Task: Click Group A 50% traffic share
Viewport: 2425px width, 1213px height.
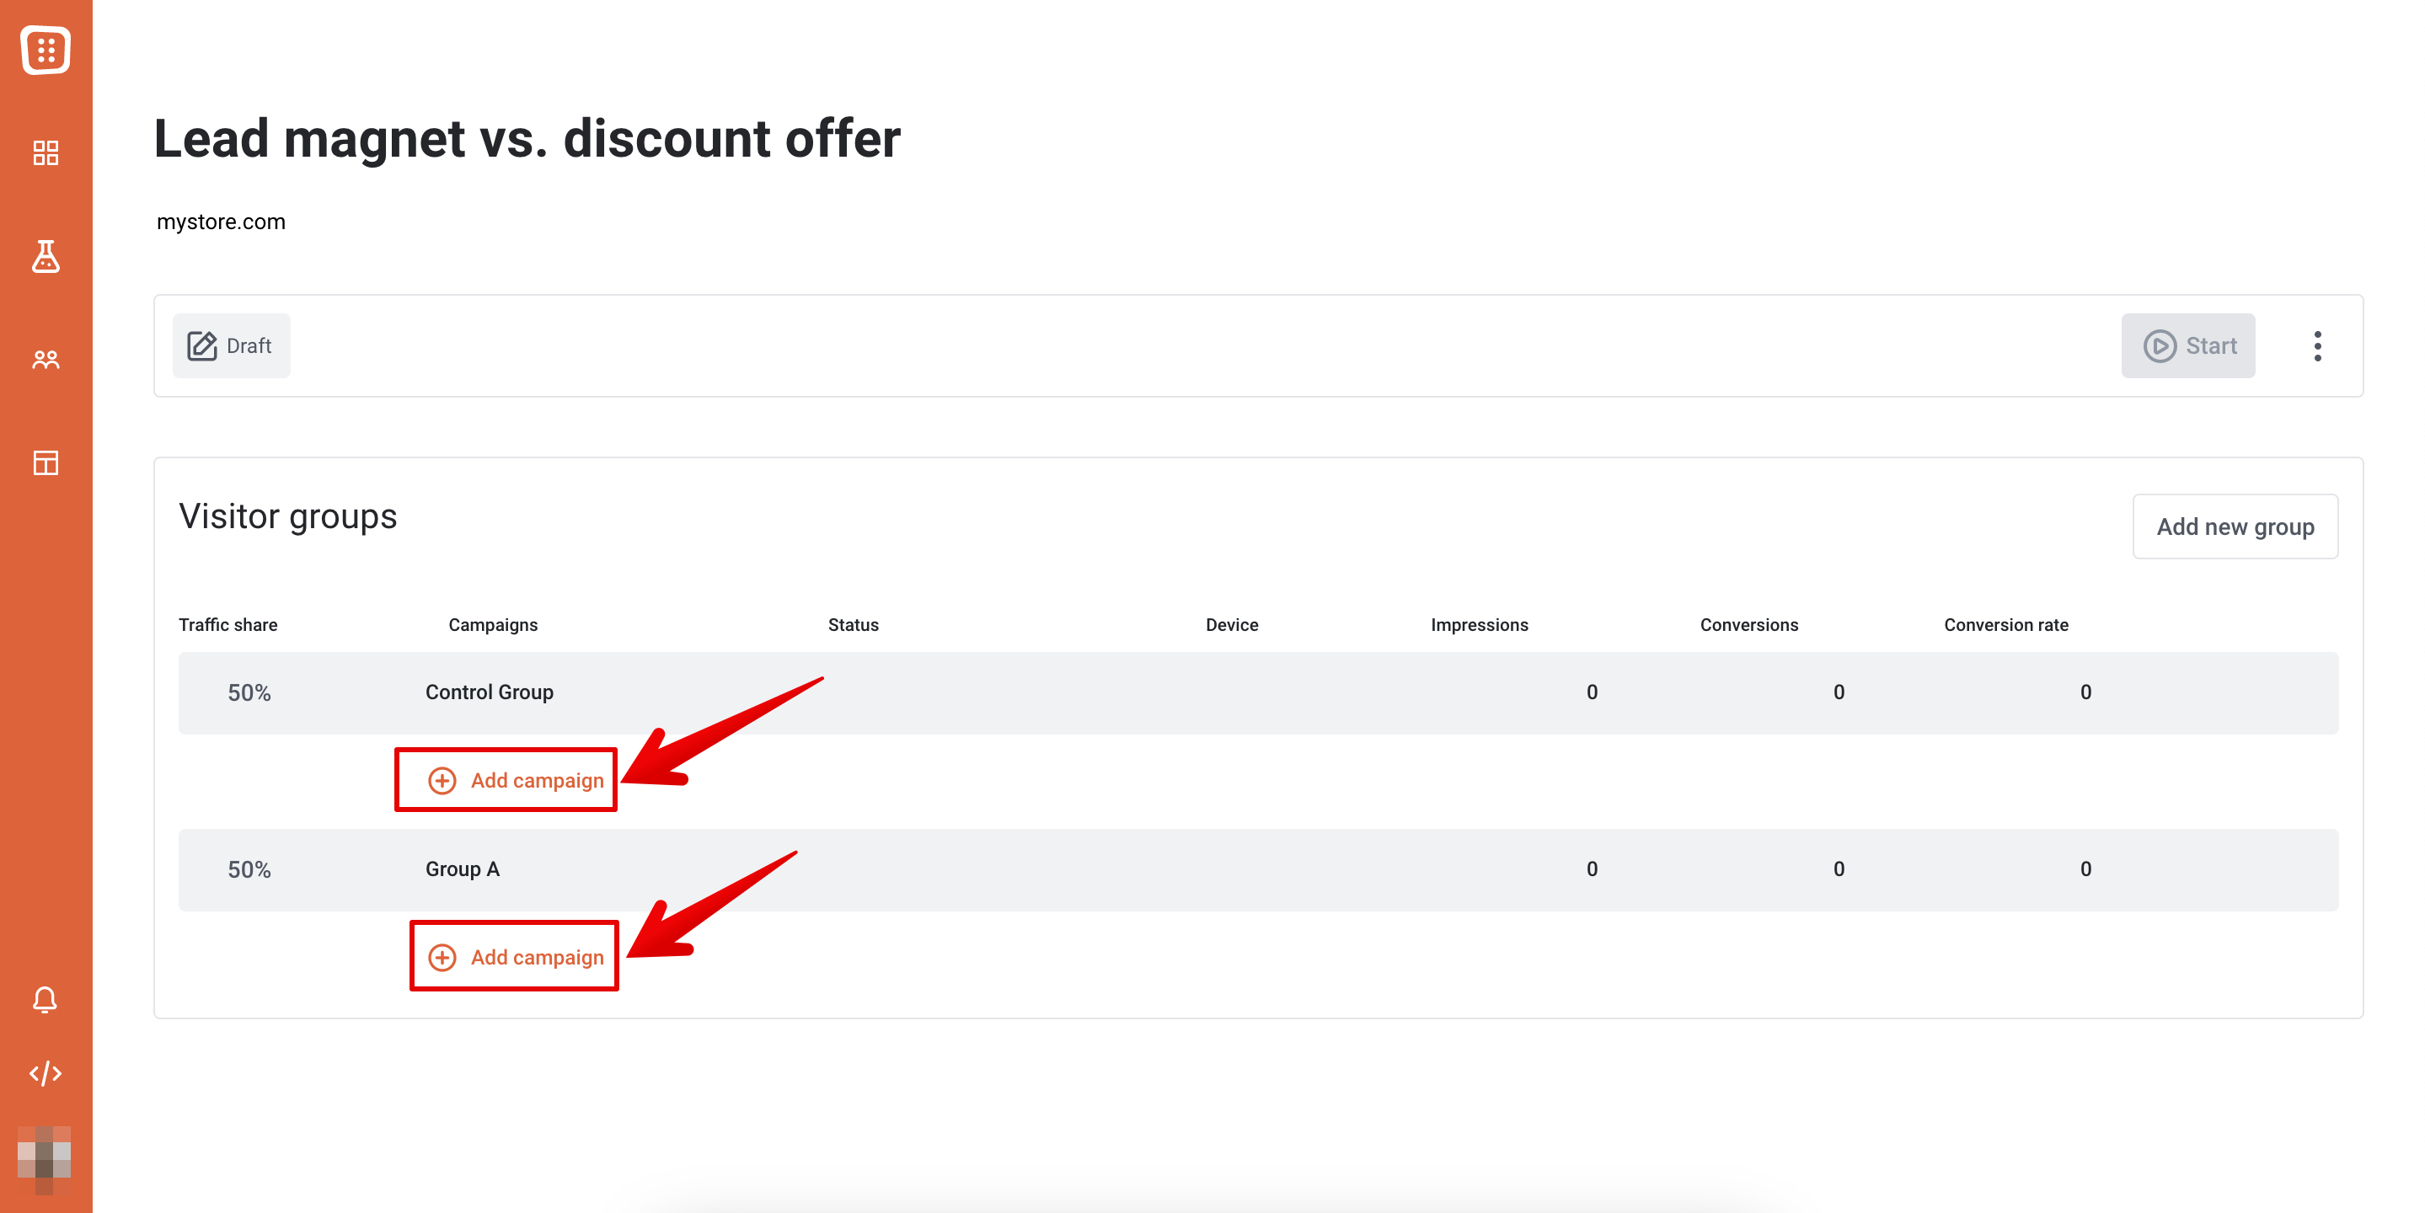Action: point(249,870)
